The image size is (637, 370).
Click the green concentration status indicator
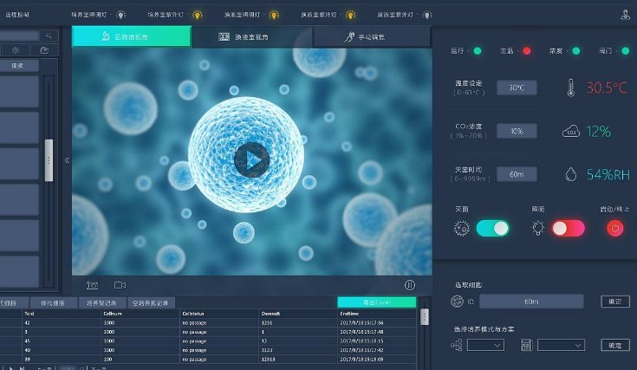click(x=576, y=51)
